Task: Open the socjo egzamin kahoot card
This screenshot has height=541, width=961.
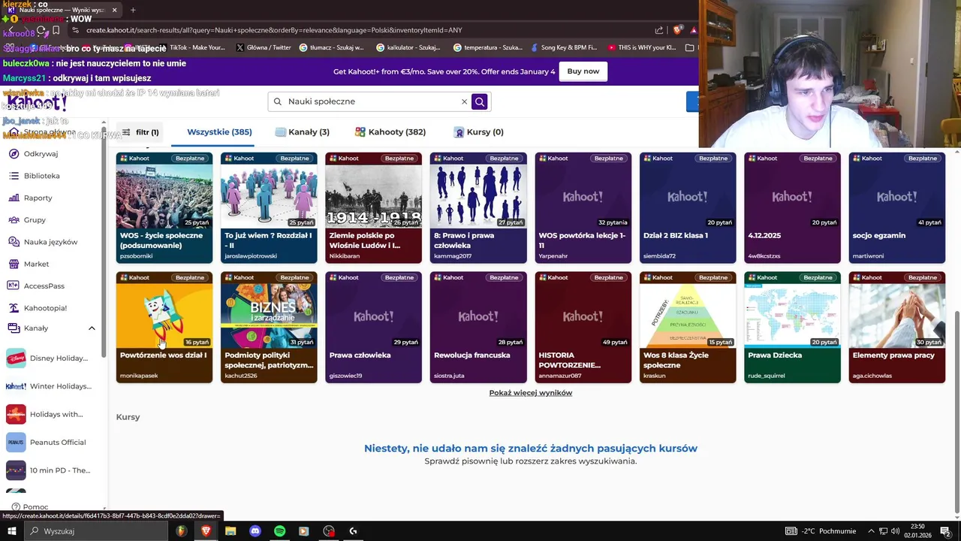Action: point(896,208)
